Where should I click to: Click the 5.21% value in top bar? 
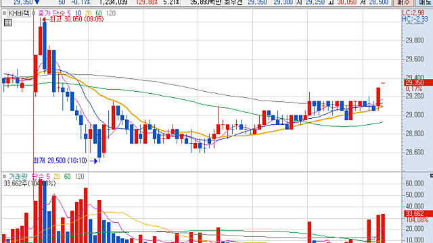[171, 3]
